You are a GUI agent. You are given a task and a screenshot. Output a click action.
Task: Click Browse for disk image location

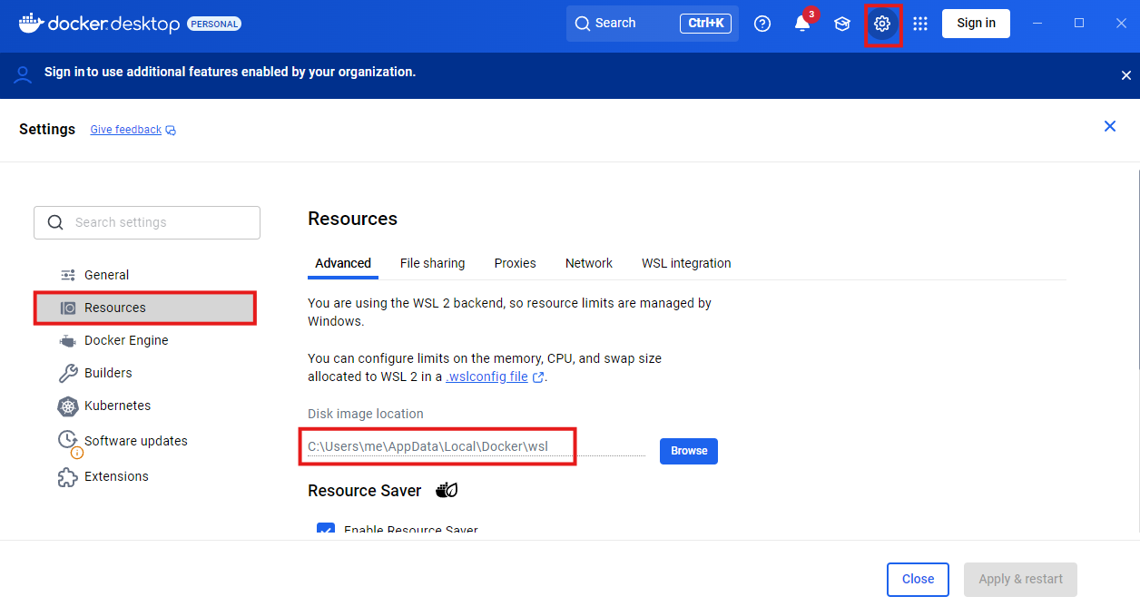pos(689,451)
